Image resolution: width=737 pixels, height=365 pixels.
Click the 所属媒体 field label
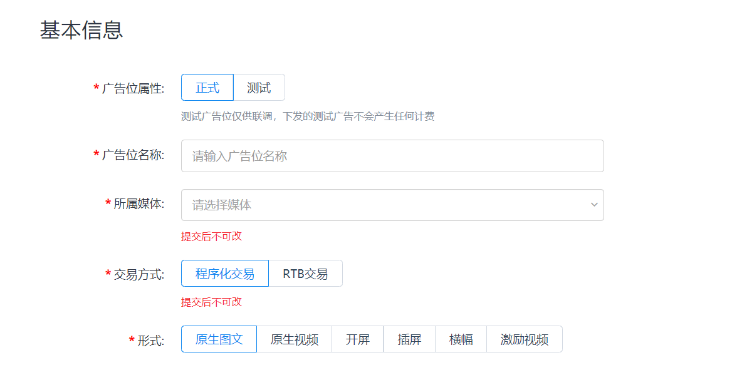tap(139, 204)
